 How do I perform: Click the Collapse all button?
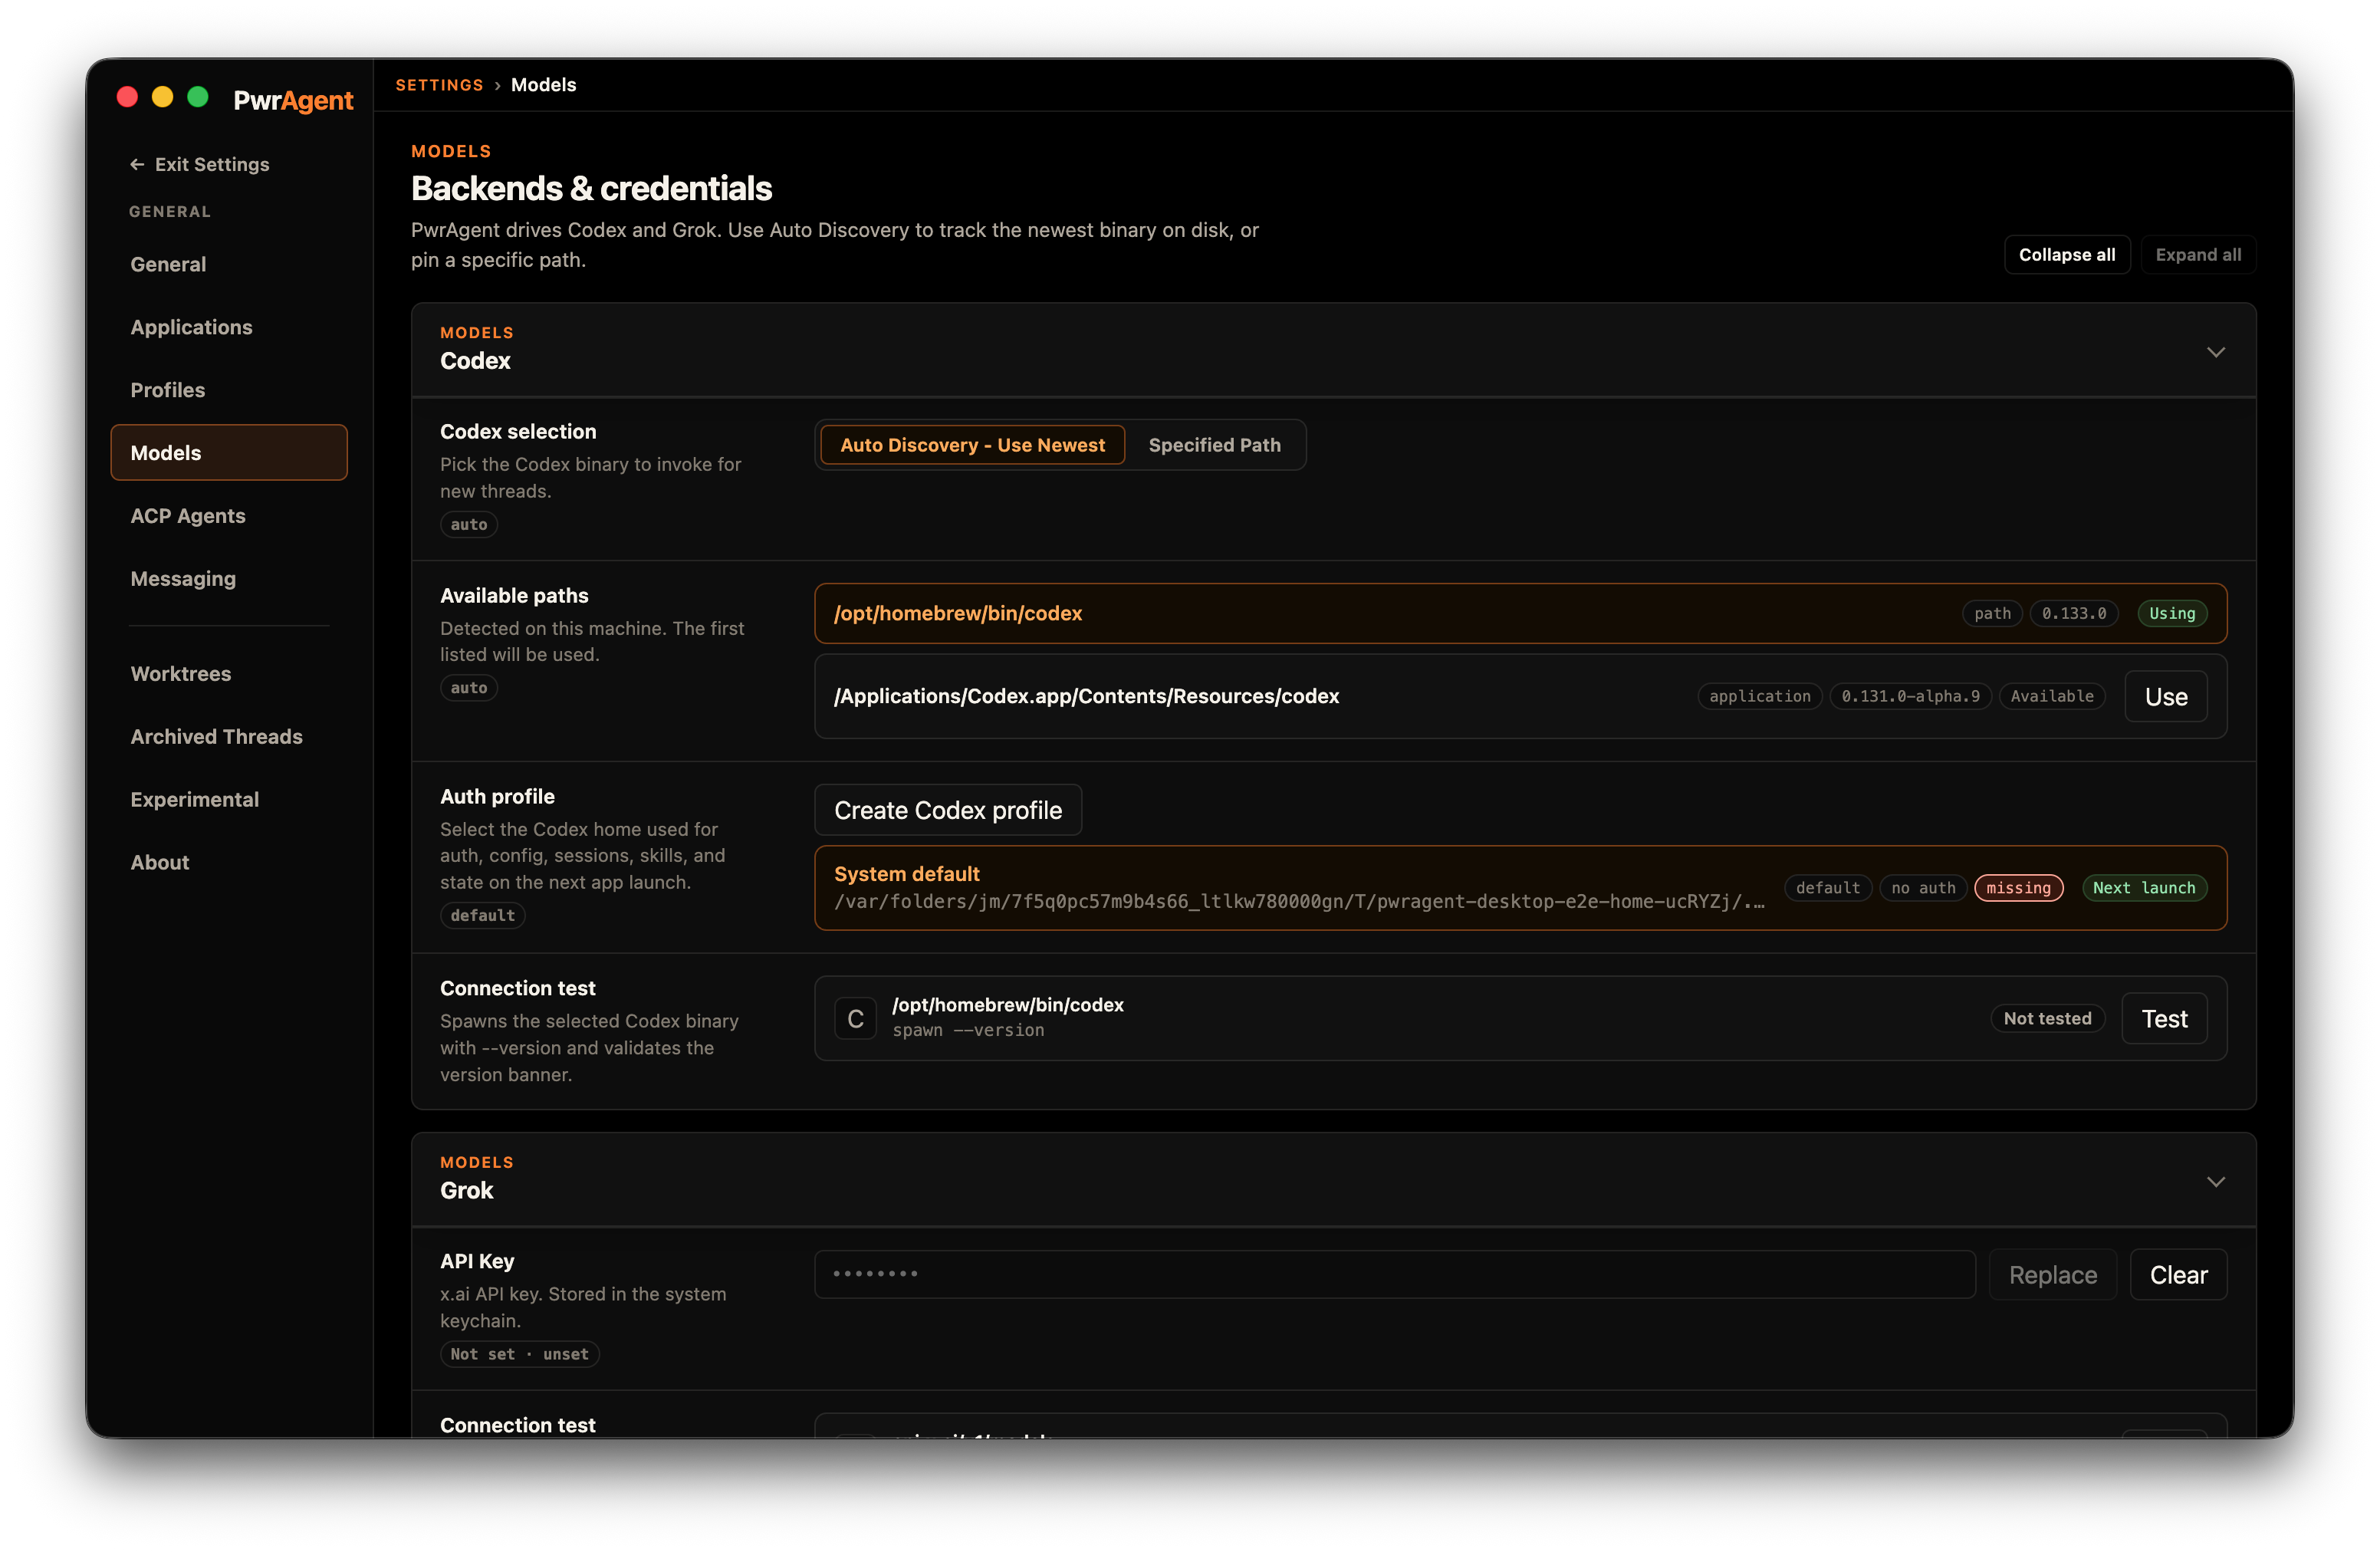[2066, 254]
